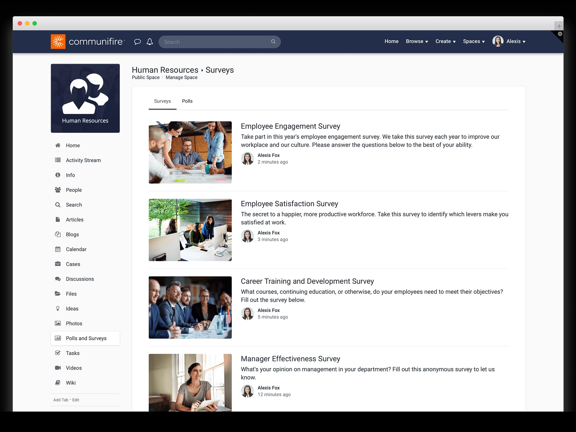Click Alexis Fox avatar under Satisfaction Survey
This screenshot has width=576, height=432.
click(x=247, y=236)
